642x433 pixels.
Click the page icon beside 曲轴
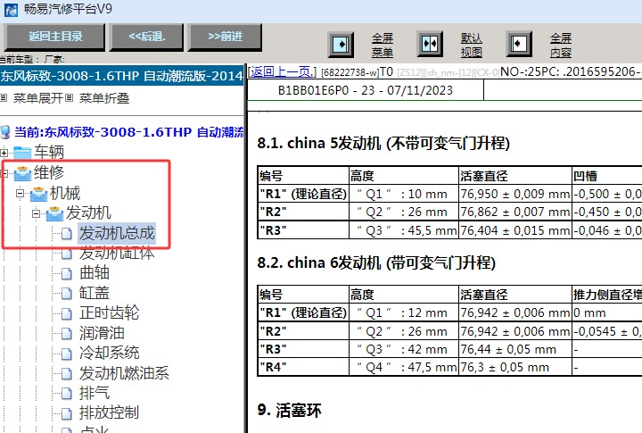66,273
